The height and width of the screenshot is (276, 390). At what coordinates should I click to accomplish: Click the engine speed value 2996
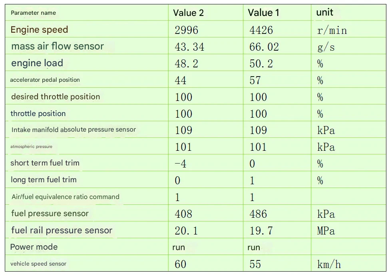[186, 30]
